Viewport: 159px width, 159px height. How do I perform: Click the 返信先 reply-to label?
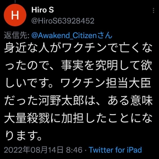pyautogui.click(x=17, y=35)
